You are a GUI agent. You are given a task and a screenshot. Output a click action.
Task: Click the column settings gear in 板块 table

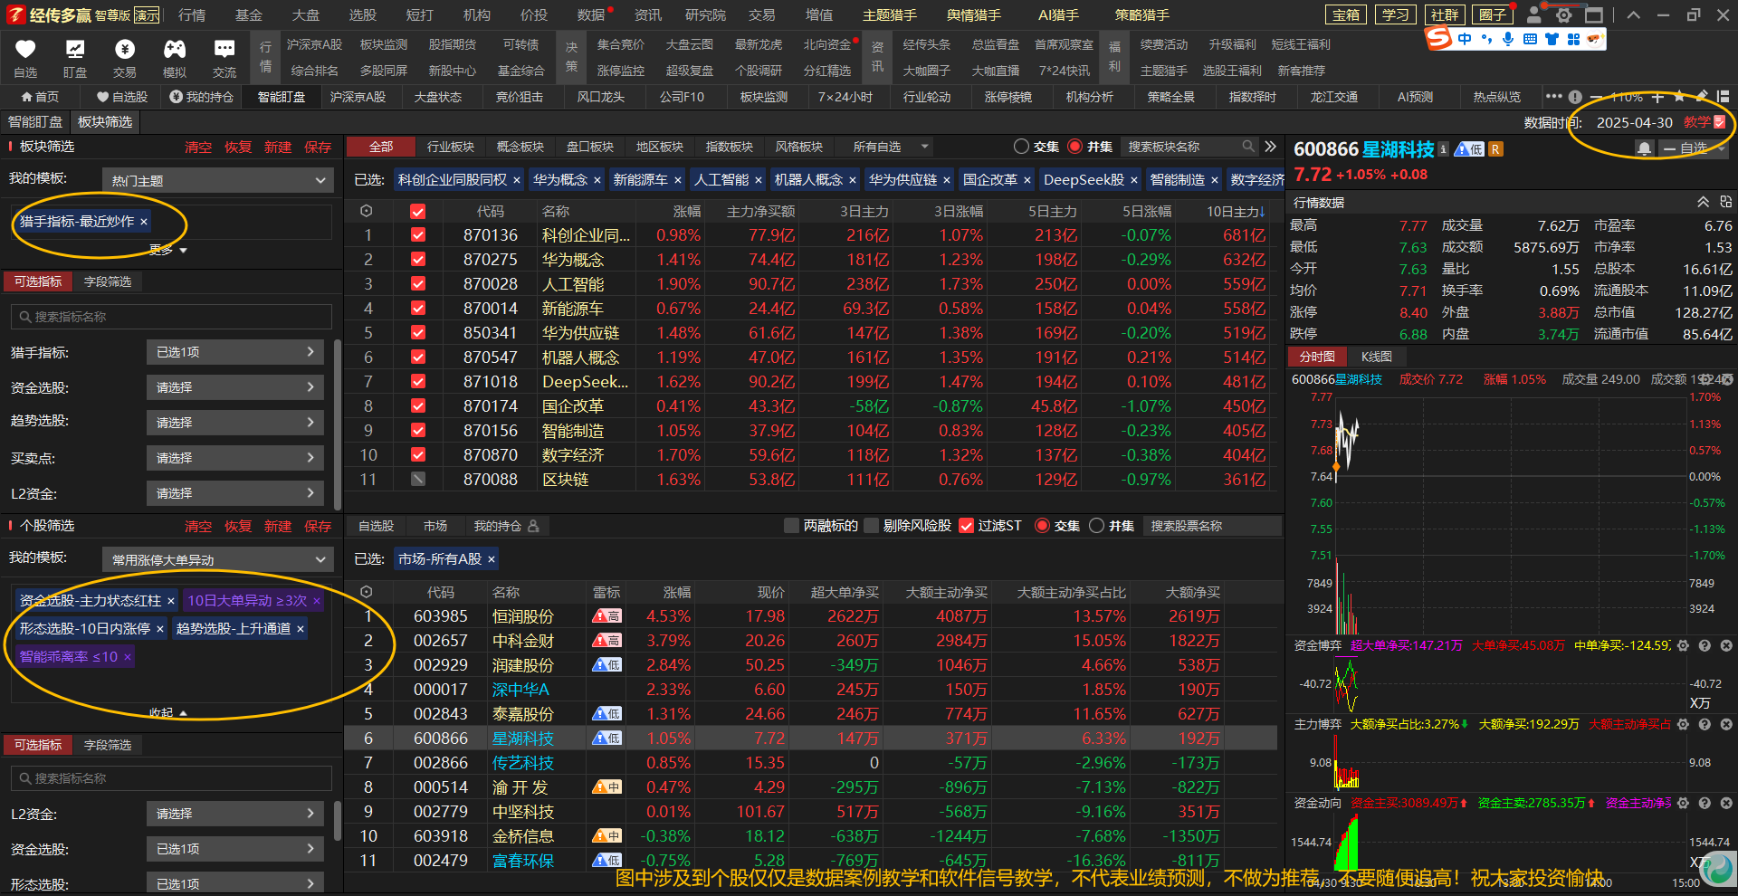366,211
